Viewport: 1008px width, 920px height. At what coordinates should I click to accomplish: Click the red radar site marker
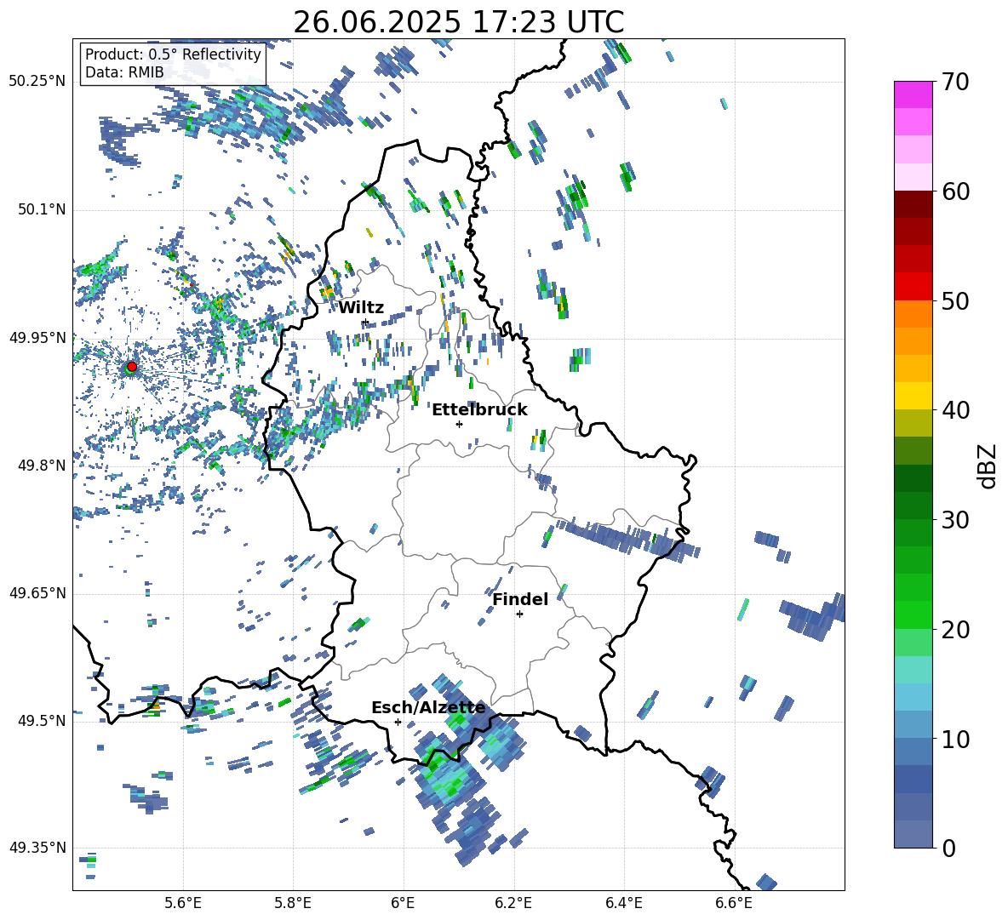tap(132, 367)
